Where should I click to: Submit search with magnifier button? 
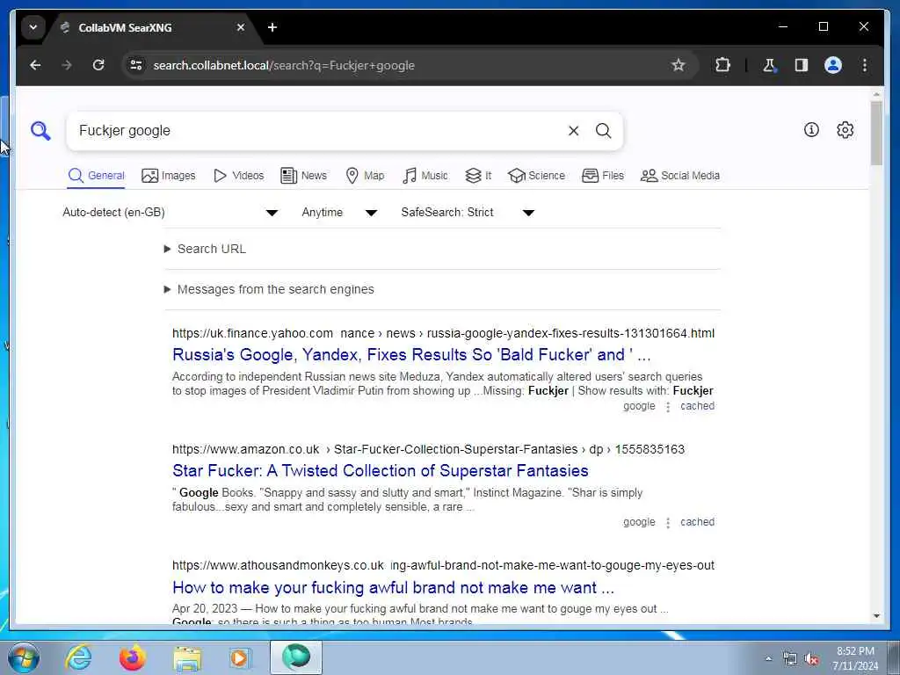point(603,131)
